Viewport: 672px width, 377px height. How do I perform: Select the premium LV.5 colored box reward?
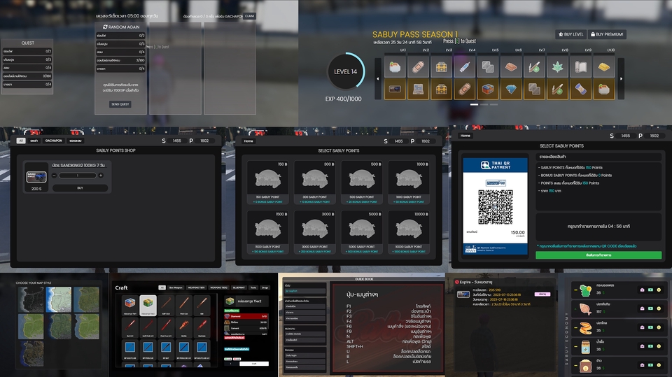coord(488,89)
